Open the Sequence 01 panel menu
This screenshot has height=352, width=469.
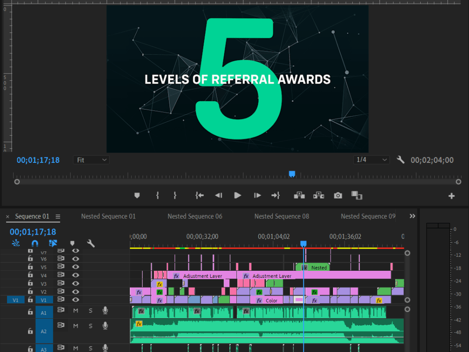click(58, 216)
